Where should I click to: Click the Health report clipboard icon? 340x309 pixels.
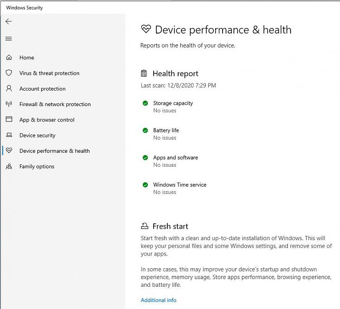click(144, 73)
